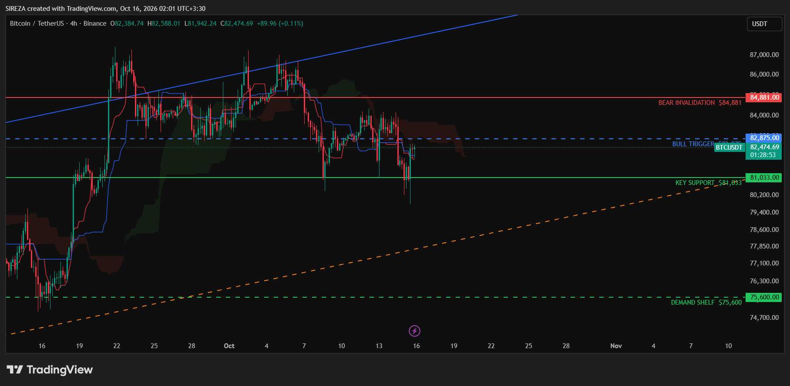Click the Oct date on time axis
The height and width of the screenshot is (386, 790).
pyautogui.click(x=229, y=346)
